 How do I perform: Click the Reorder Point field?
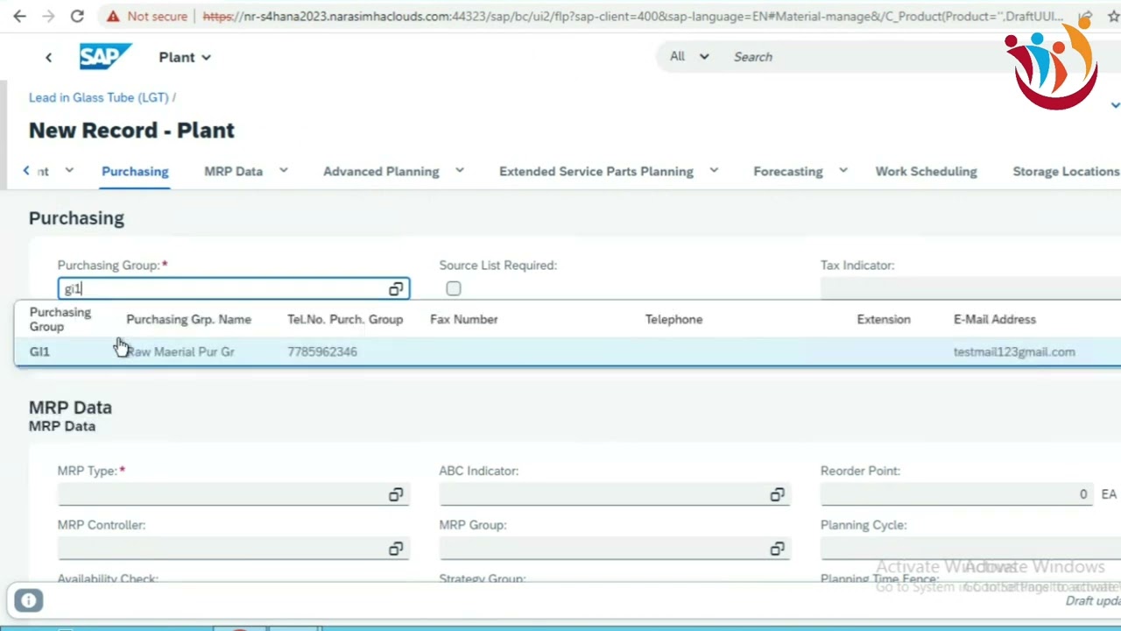click(956, 495)
